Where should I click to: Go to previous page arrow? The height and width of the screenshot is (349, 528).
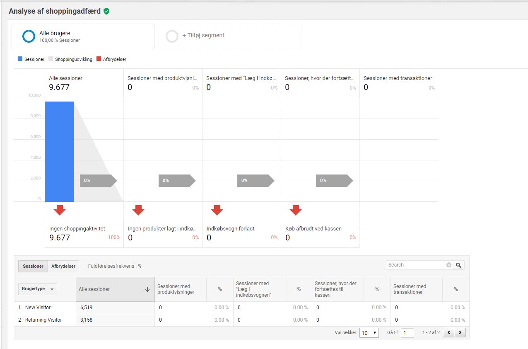[448, 332]
